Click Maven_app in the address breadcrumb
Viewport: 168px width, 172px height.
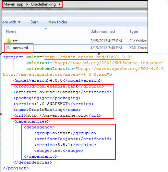[14, 4]
